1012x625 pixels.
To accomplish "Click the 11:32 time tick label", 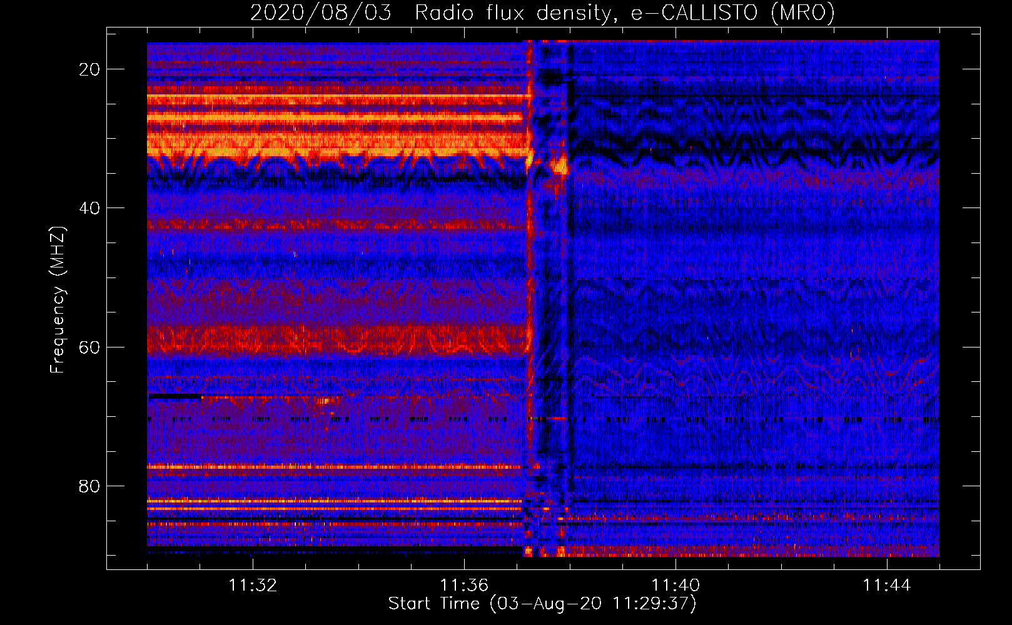I will [253, 585].
